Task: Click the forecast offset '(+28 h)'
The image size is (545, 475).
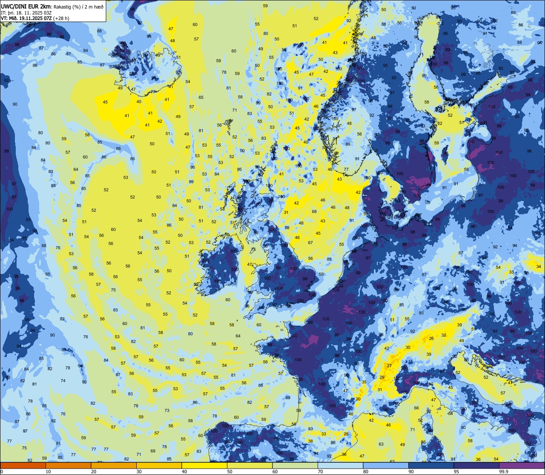Action: tap(61, 18)
